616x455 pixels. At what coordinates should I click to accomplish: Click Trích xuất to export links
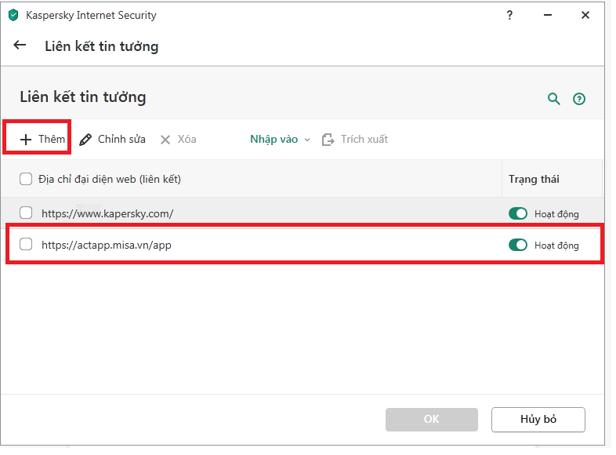click(x=355, y=139)
